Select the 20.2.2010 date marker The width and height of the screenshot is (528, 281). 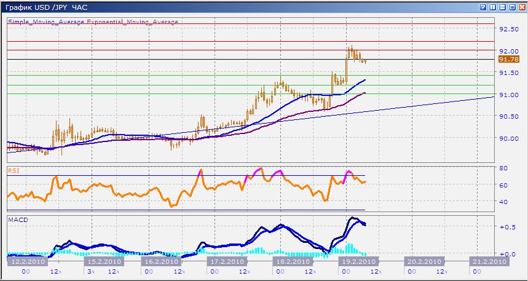423,261
